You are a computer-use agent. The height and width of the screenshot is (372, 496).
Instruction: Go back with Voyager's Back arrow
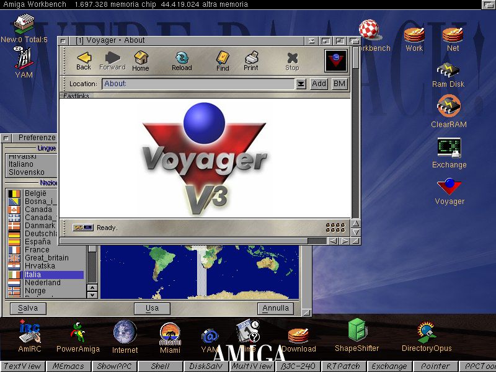tap(84, 61)
